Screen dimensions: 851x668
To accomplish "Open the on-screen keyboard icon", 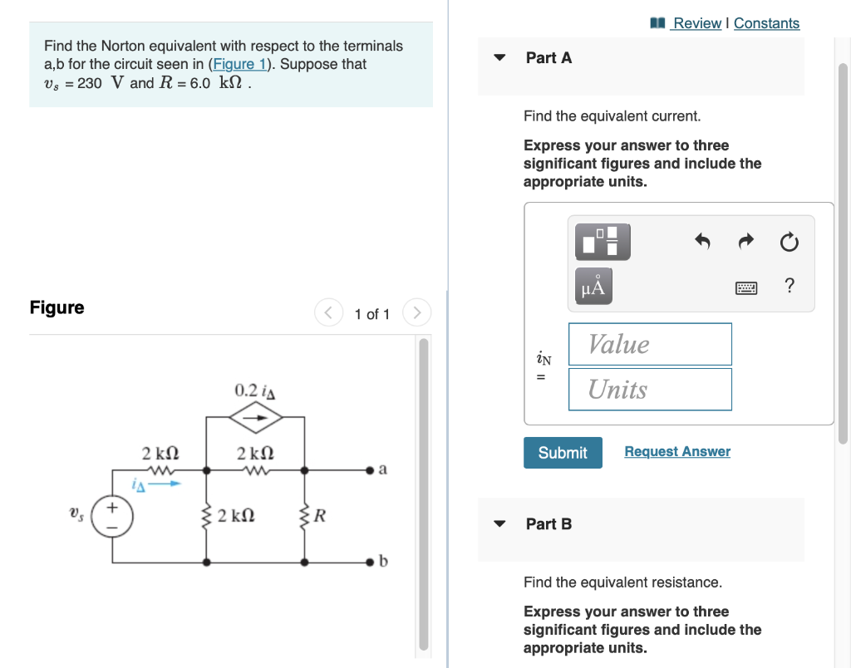I will (x=746, y=287).
